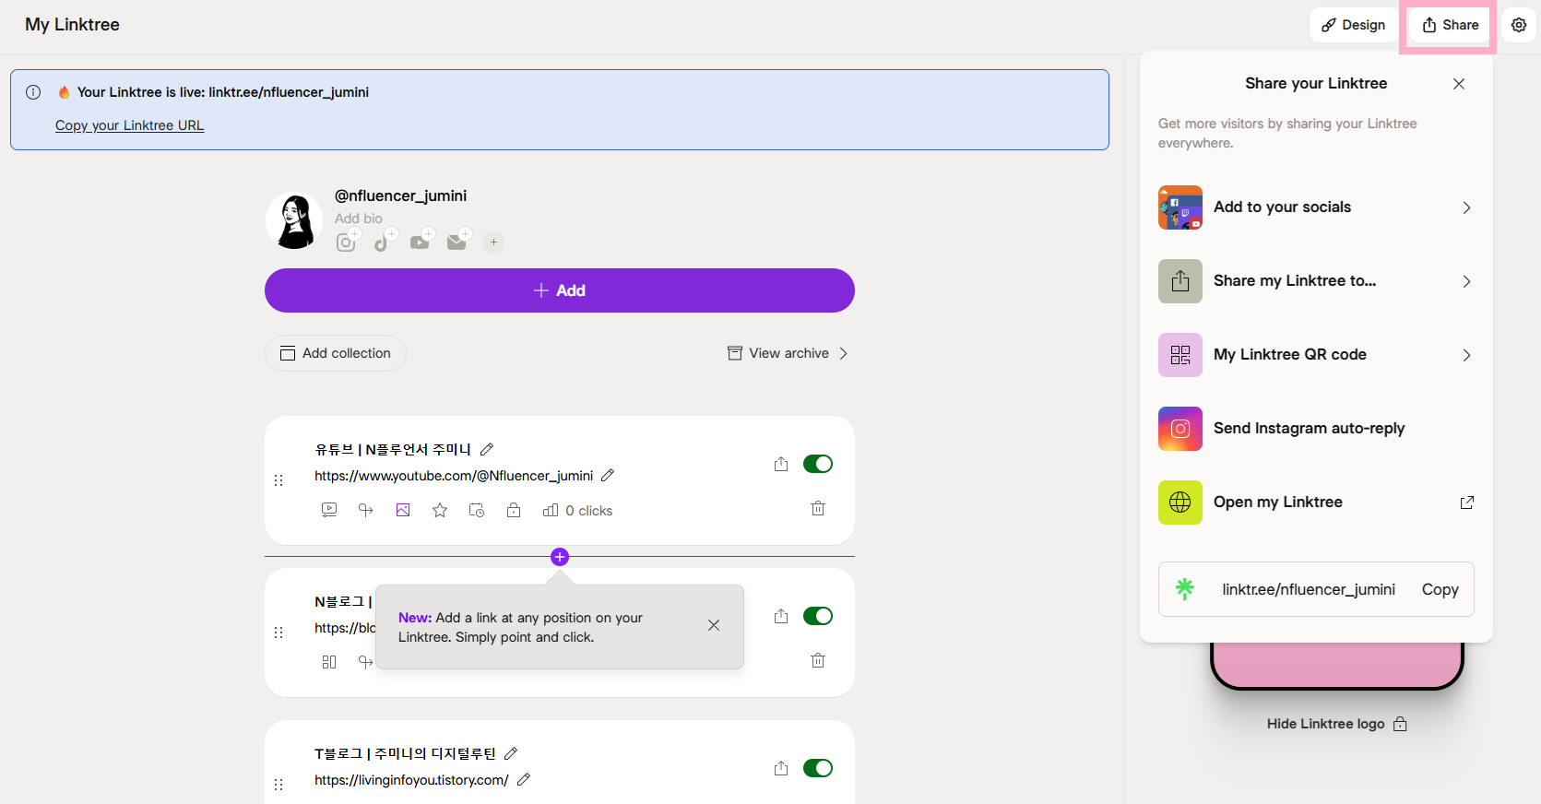Click the Share button in header

coord(1450,25)
